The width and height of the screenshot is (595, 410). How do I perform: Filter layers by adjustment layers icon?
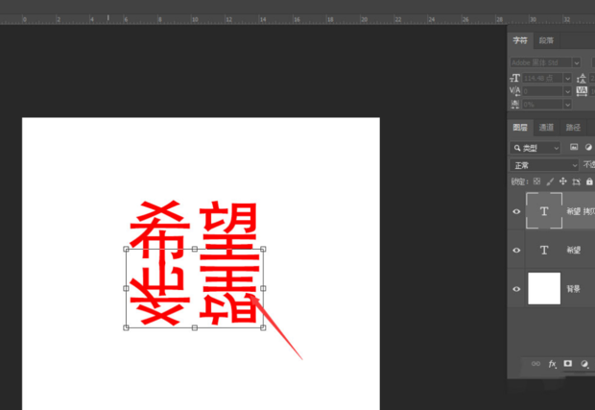[588, 147]
